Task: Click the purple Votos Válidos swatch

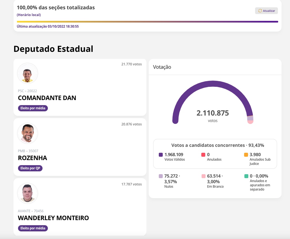Action: click(x=161, y=155)
